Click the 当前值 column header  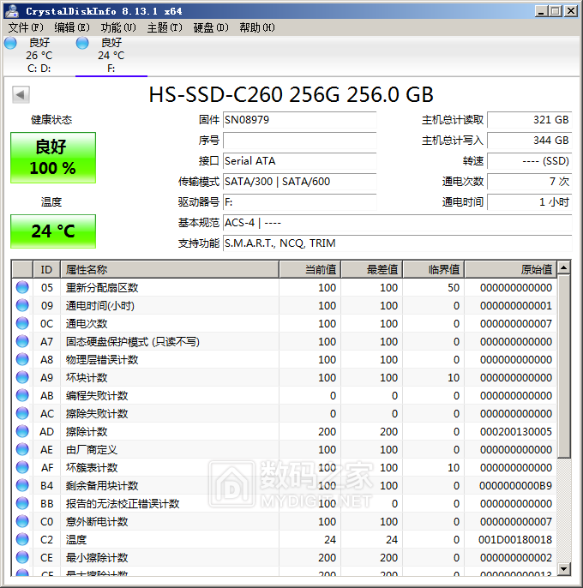pos(310,270)
